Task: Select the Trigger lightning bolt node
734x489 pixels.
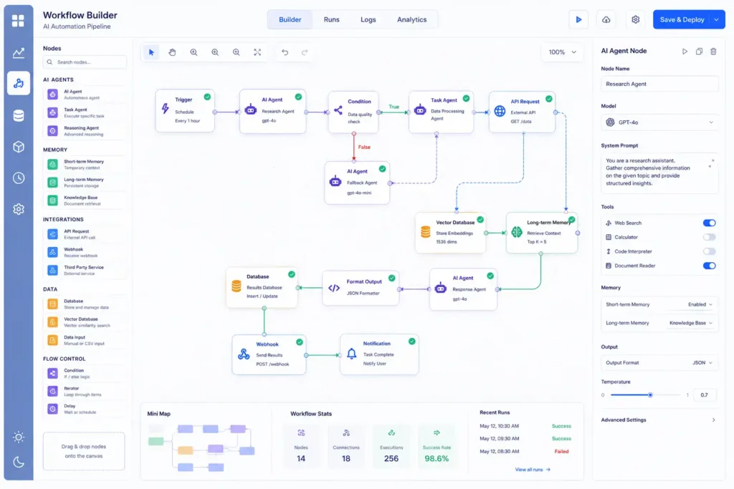Action: 185,111
